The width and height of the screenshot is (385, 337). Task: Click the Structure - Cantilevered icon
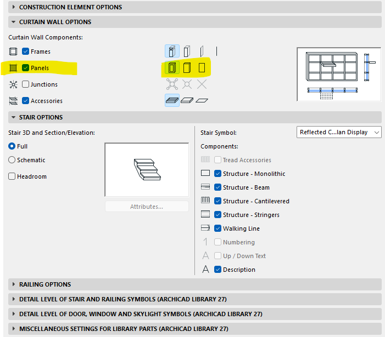pyautogui.click(x=205, y=201)
